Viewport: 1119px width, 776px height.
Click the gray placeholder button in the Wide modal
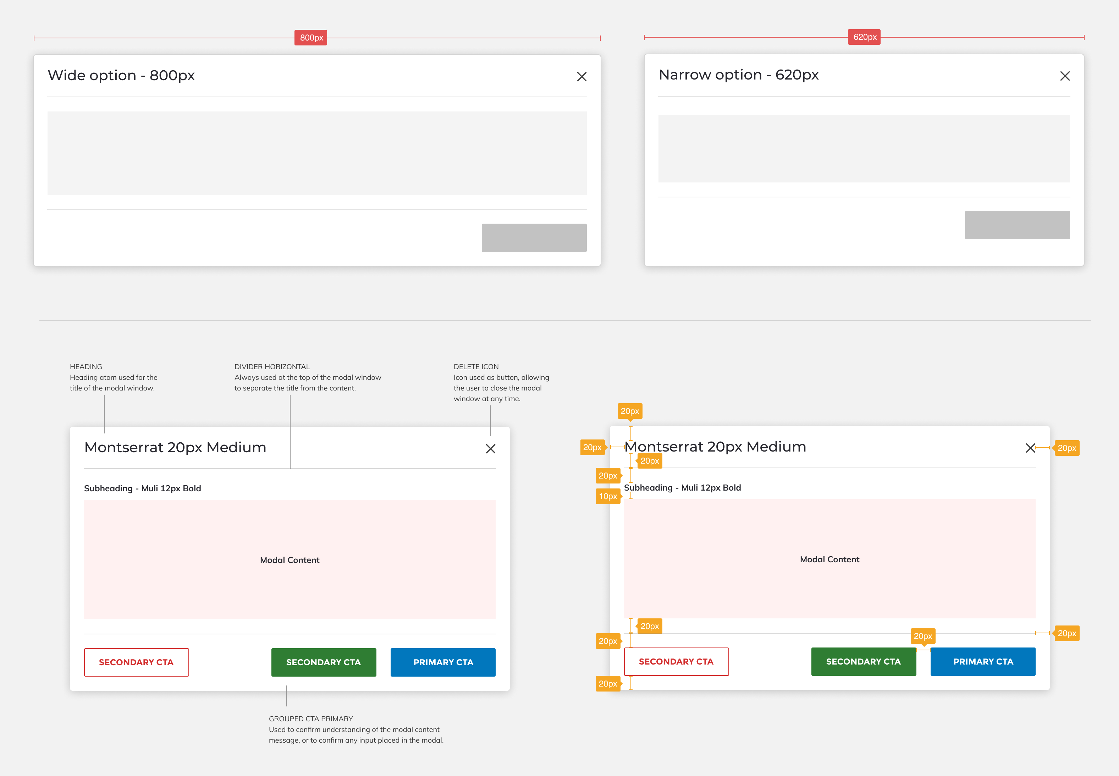pos(534,238)
